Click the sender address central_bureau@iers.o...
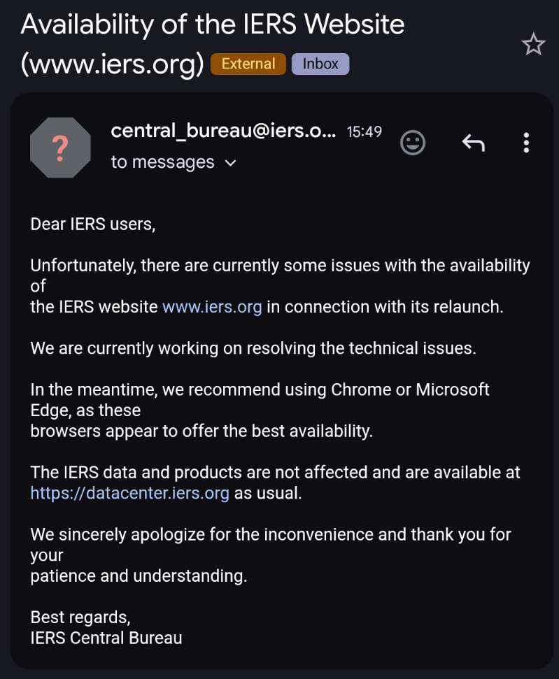 [x=223, y=131]
